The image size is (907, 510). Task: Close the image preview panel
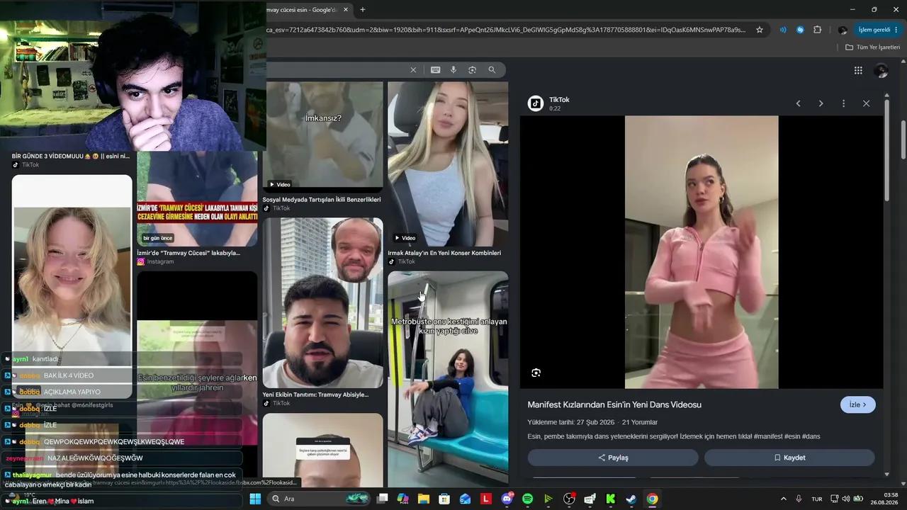click(866, 103)
